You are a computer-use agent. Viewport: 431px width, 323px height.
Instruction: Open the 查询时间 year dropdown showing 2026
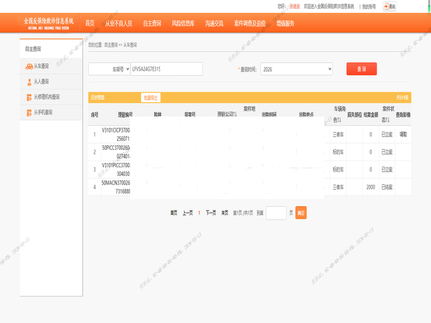point(296,69)
